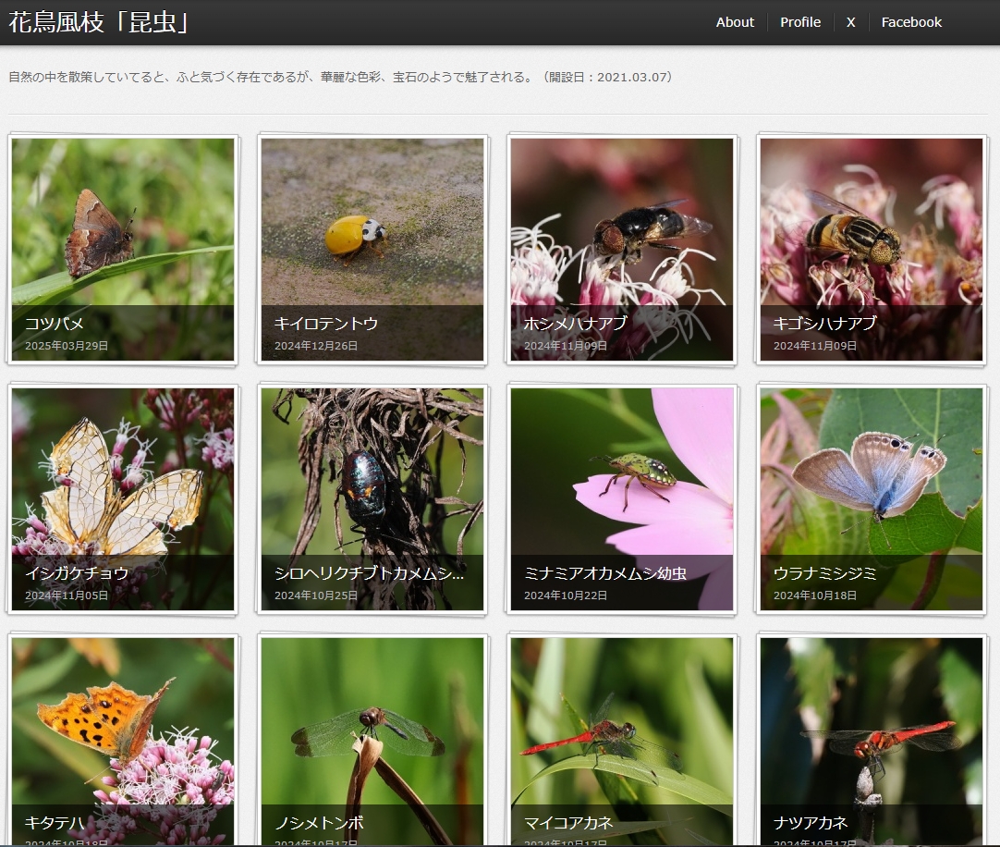Click the 花鳥風枝「昆虫」 site title

click(x=98, y=21)
